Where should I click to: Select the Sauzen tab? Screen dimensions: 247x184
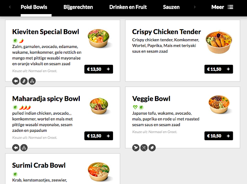(x=171, y=7)
